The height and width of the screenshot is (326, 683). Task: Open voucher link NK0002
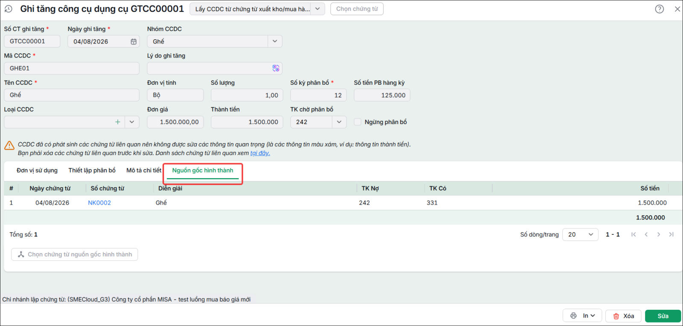click(x=99, y=203)
